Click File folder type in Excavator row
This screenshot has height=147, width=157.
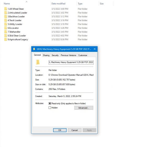pos(83,28)
